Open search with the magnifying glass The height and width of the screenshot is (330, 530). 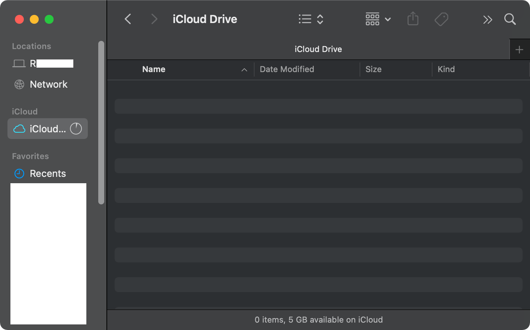[x=510, y=19]
